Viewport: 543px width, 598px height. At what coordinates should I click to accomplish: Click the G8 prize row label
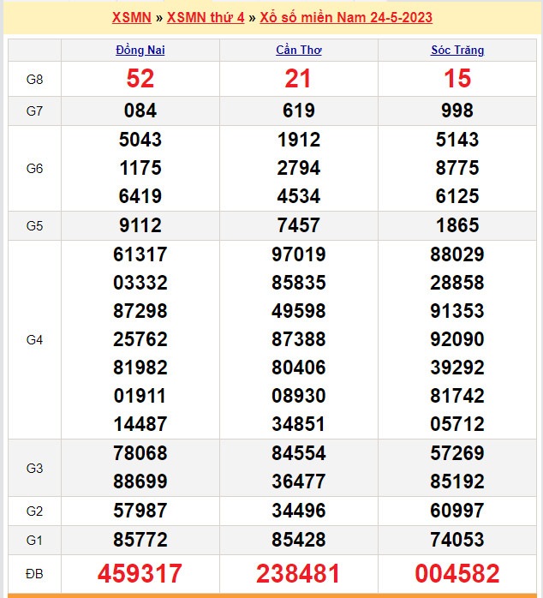click(x=34, y=79)
